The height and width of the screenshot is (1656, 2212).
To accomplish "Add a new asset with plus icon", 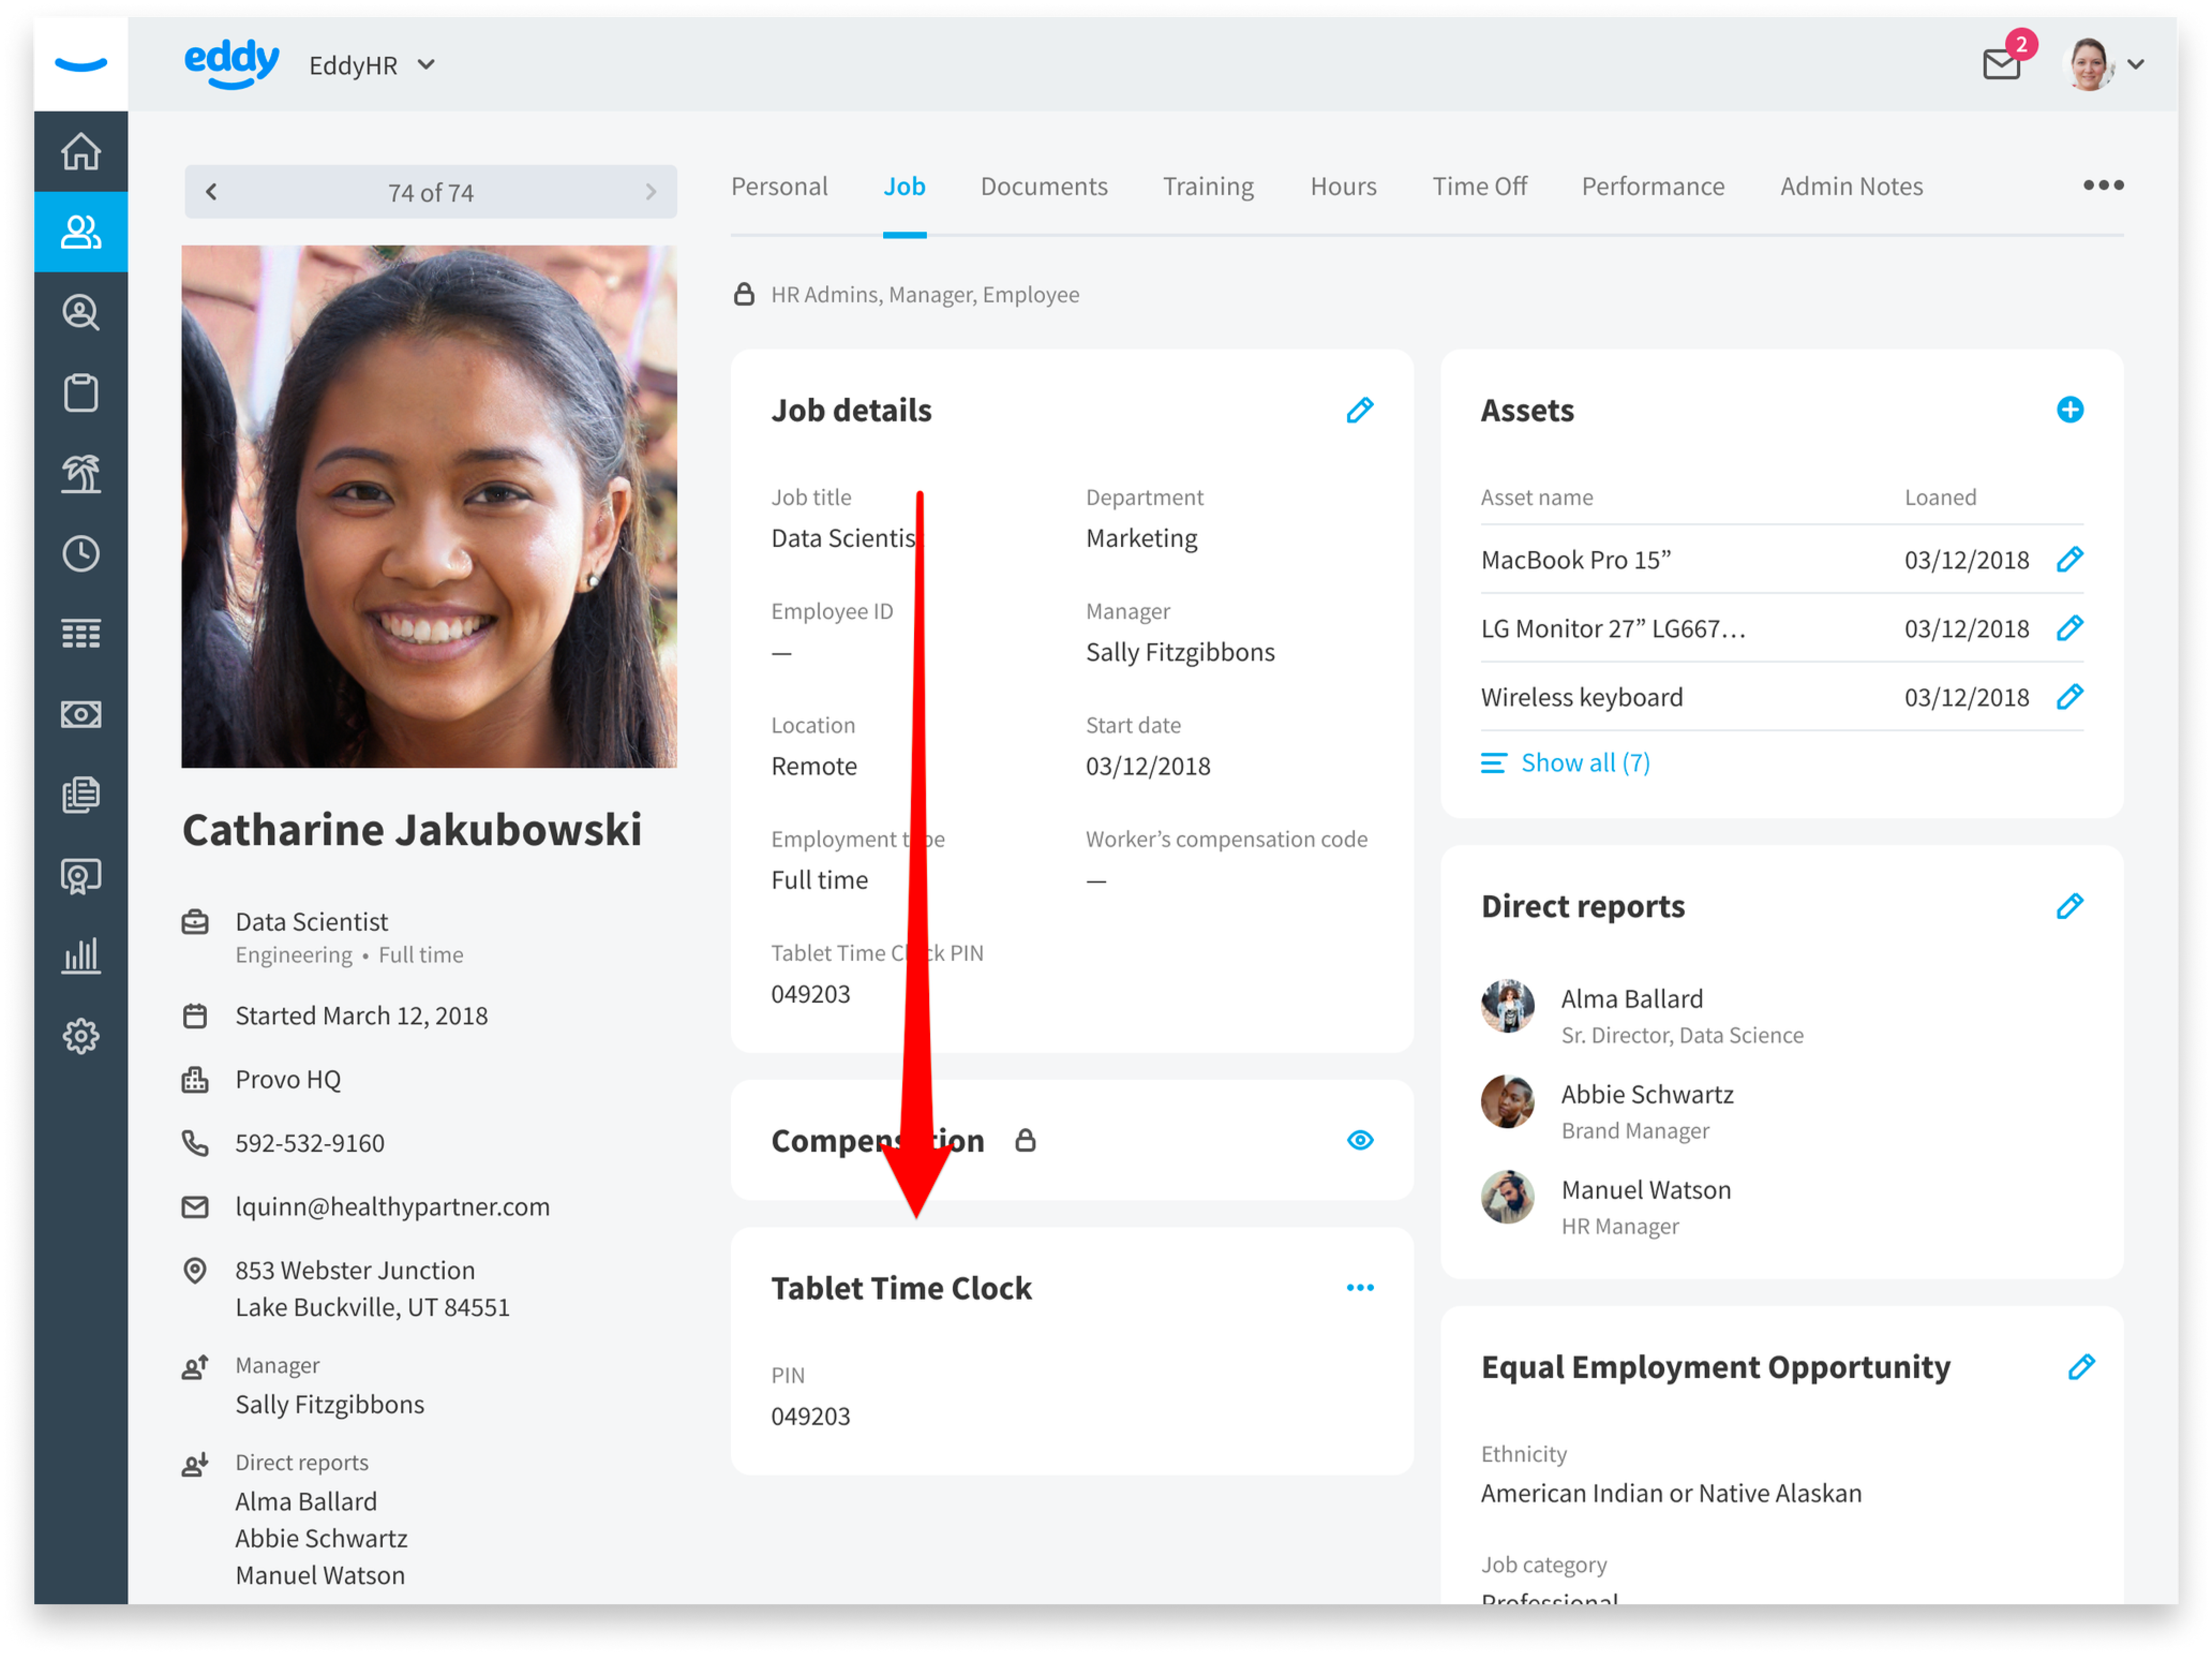I will (x=2070, y=409).
